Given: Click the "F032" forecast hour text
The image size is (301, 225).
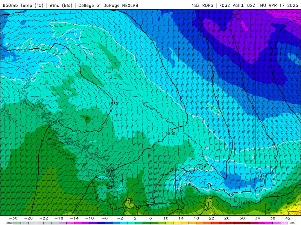Looking at the screenshot, I should pyautogui.click(x=224, y=5).
